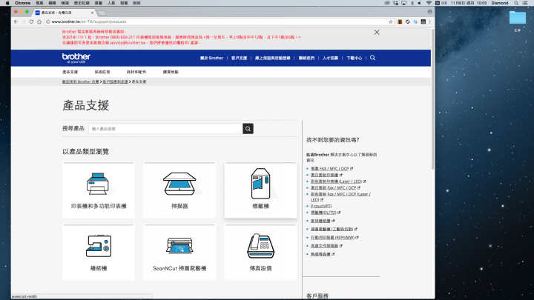This screenshot has width=534, height=300.
Task: Open the Chrome menu in menu bar
Action: tap(22, 3)
